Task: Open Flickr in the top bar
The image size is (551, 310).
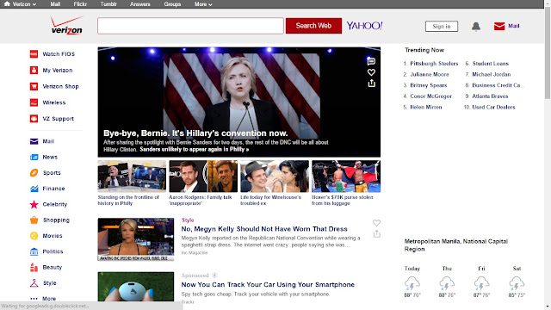Action: click(x=80, y=4)
